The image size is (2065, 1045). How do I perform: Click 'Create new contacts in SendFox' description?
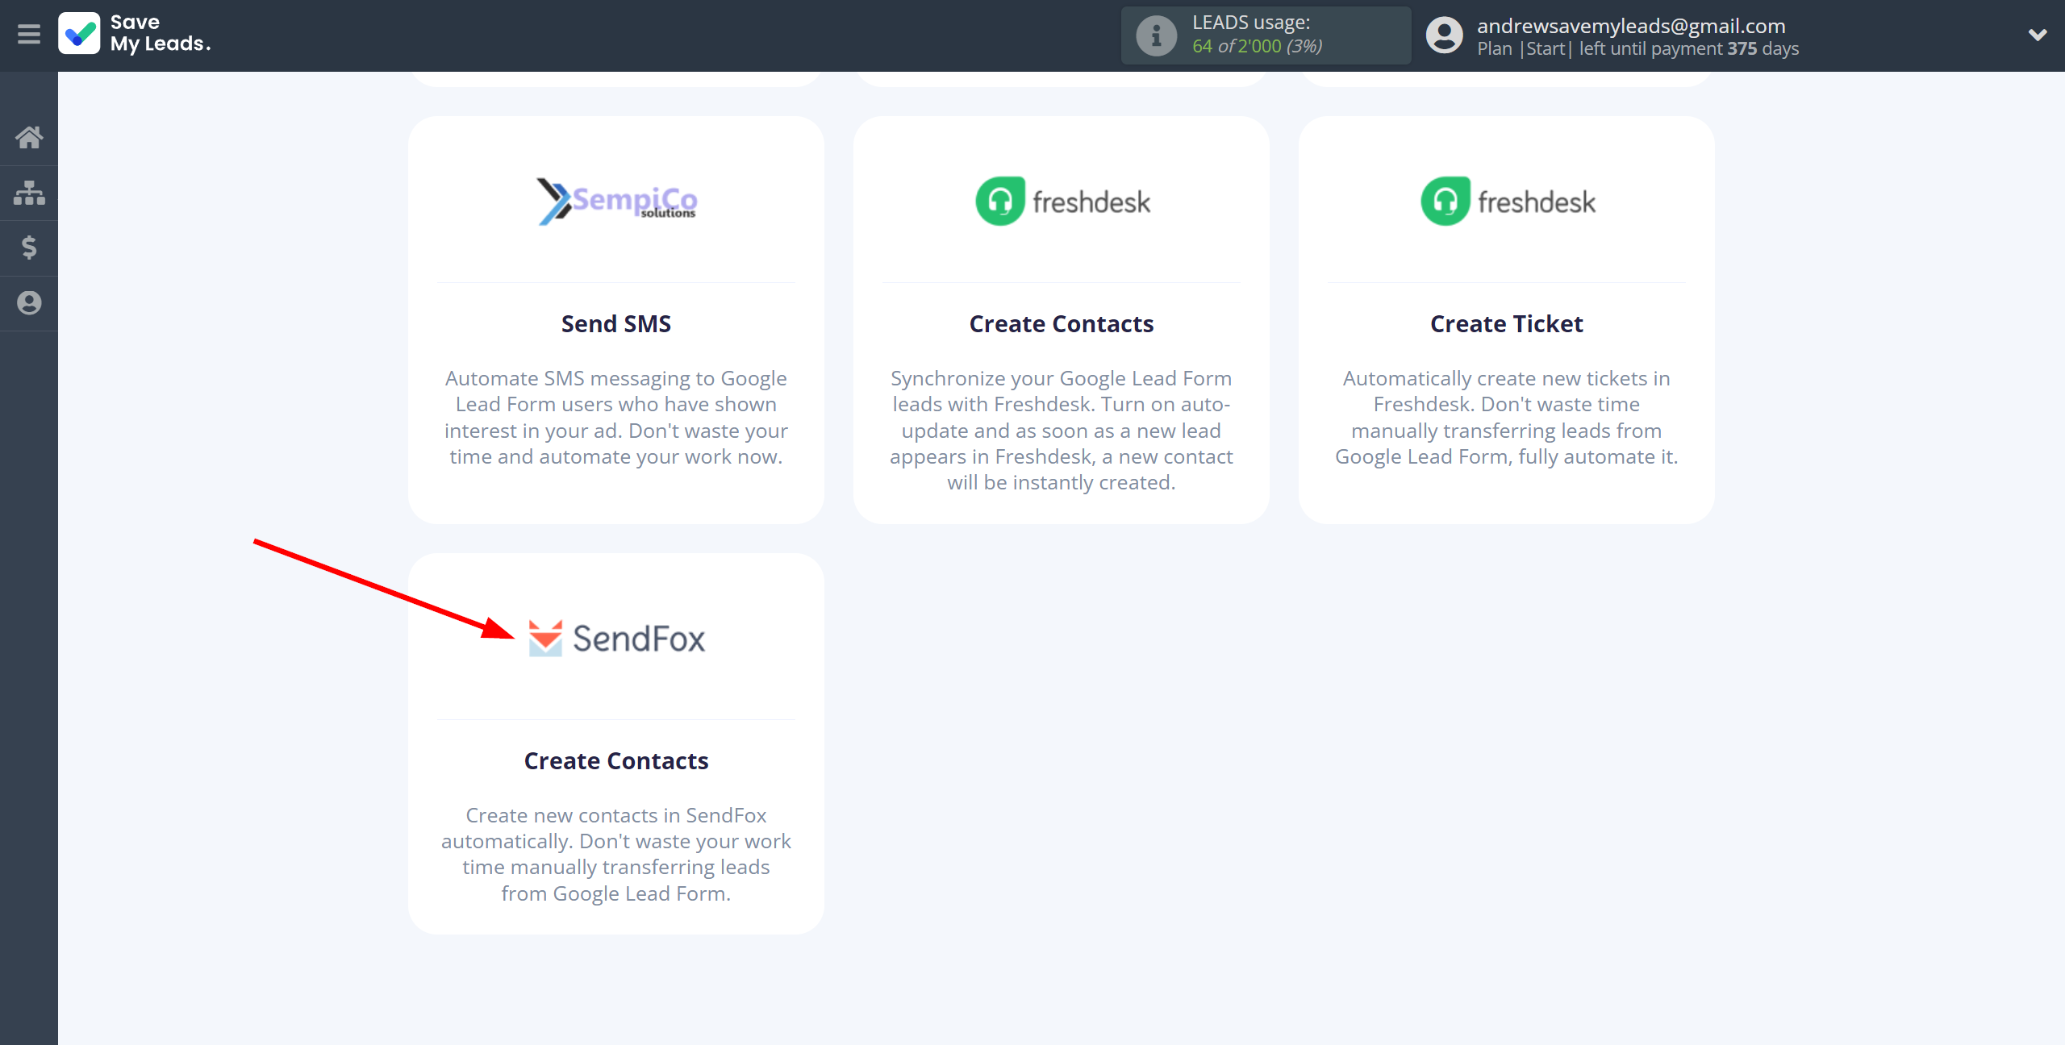tap(616, 855)
